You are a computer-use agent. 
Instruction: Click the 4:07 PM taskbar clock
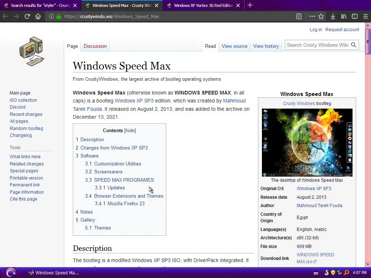click(360, 273)
